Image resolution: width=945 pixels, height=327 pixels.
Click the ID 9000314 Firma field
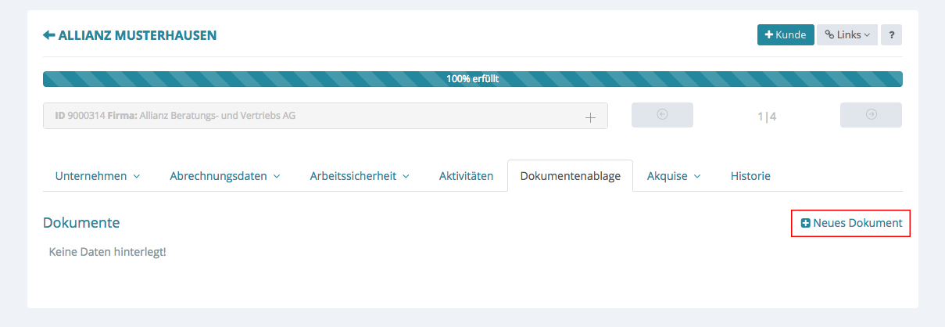tap(313, 116)
